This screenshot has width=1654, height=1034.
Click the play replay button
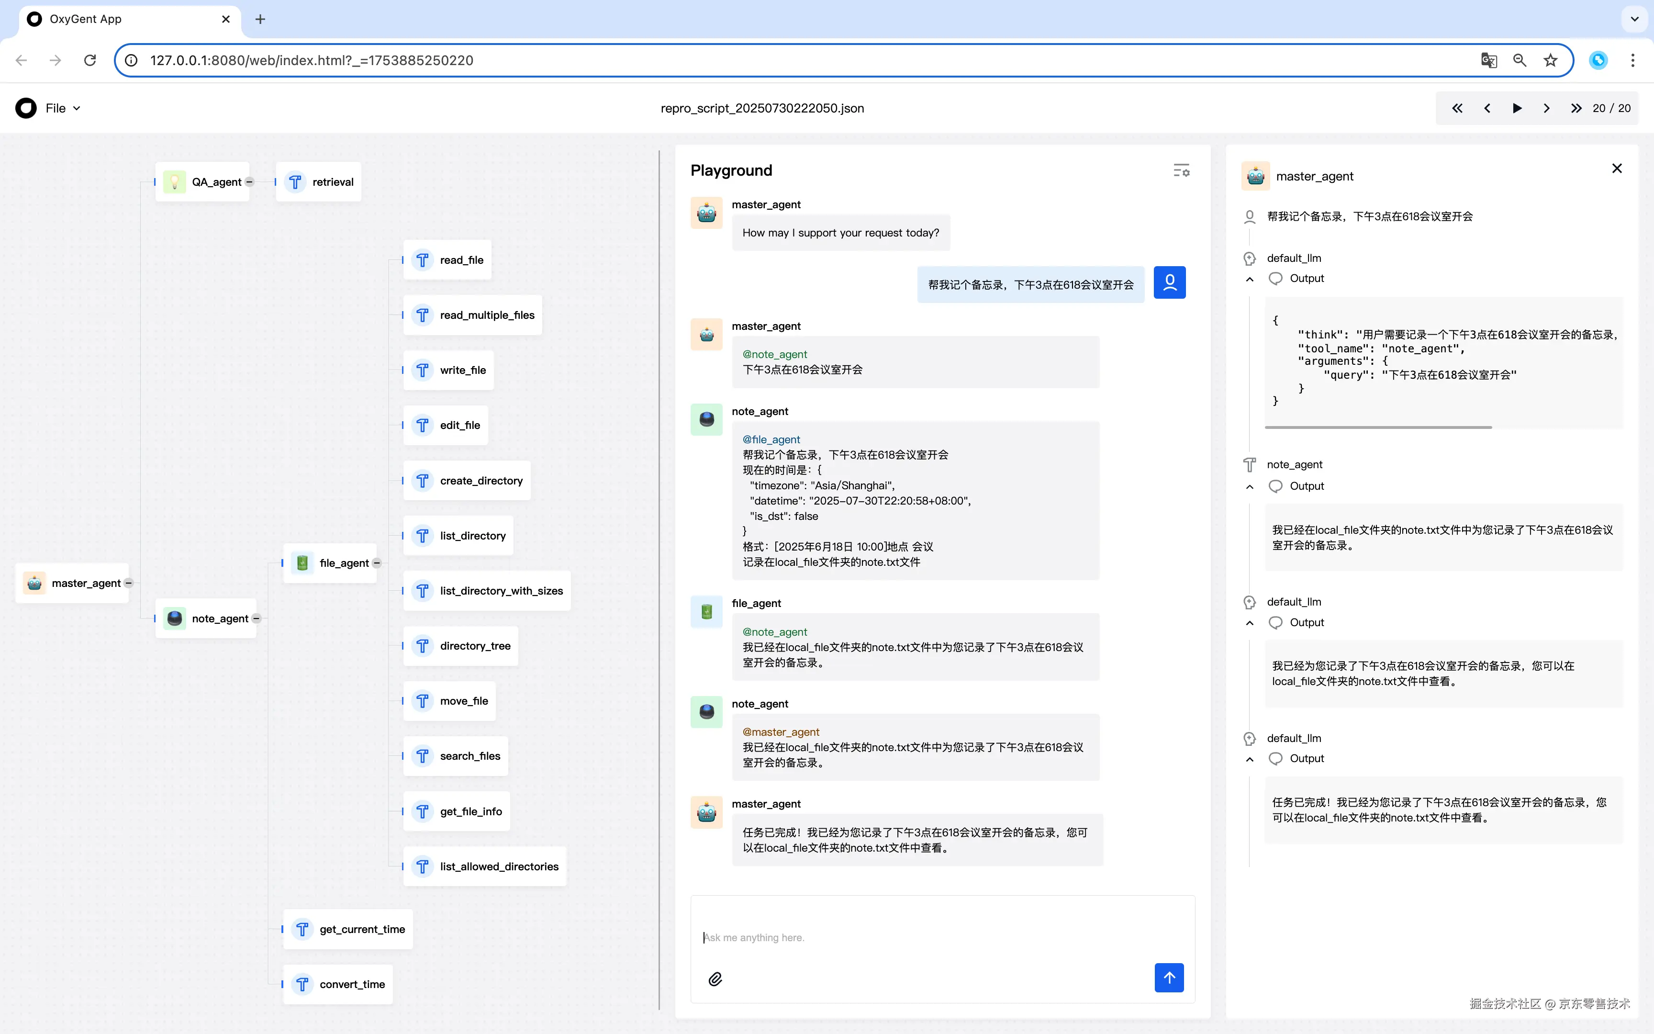1517,108
